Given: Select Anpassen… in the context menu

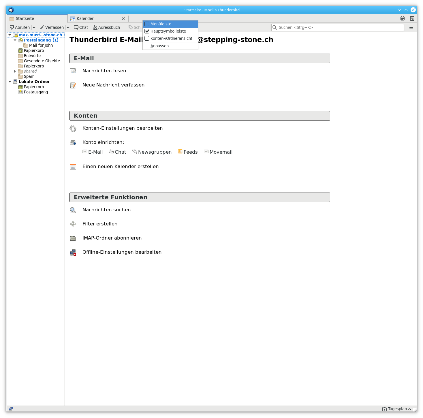Looking at the screenshot, I should (x=161, y=46).
